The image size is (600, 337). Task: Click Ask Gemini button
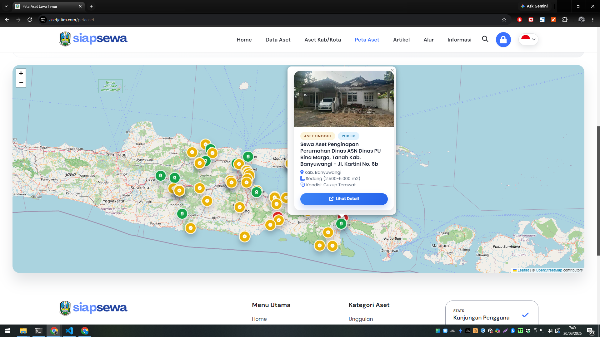(534, 6)
